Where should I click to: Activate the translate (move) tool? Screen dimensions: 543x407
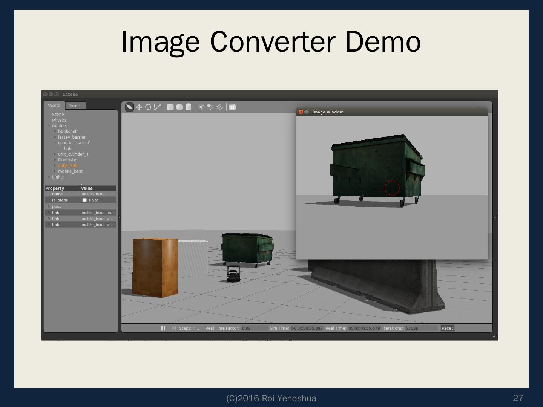[x=139, y=107]
